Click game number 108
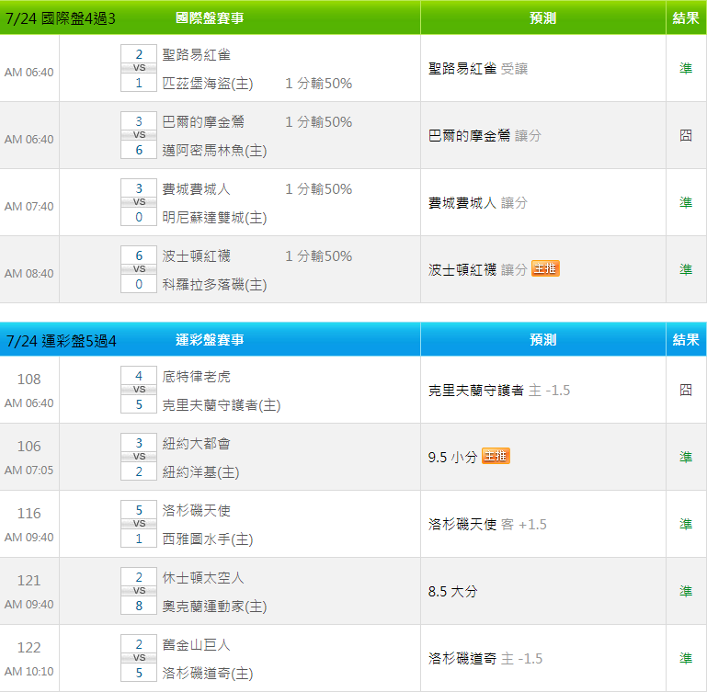 29,380
